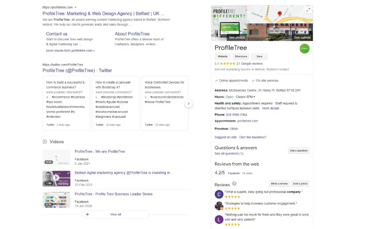Click the ProfileTree business panel title
The width and height of the screenshot is (367, 229).
231,48
